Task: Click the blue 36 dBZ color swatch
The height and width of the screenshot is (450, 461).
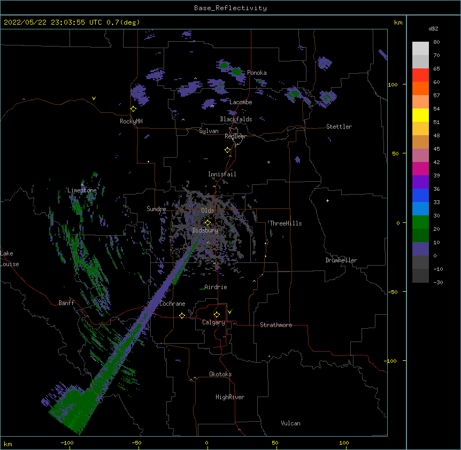Action: click(420, 195)
